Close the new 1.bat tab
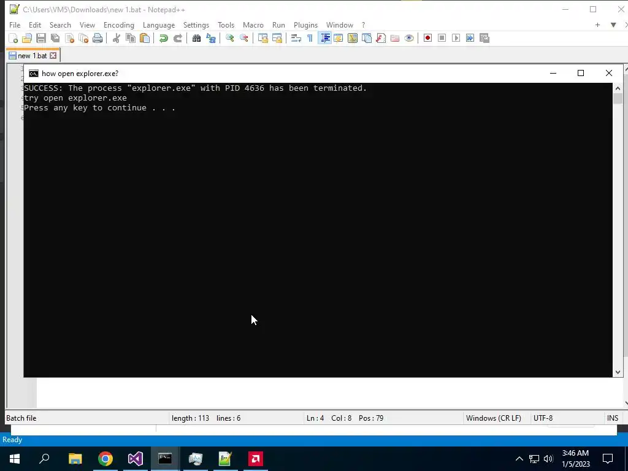 pos(53,56)
